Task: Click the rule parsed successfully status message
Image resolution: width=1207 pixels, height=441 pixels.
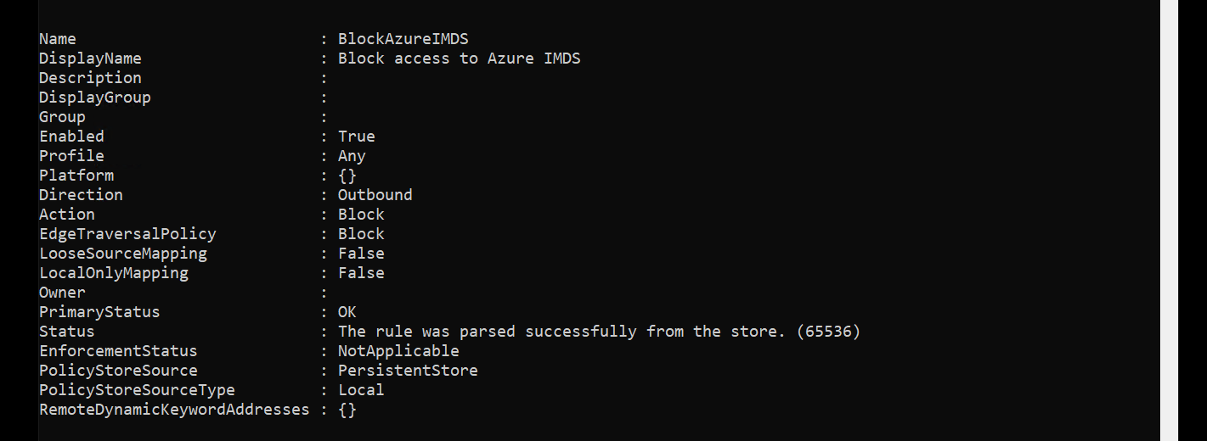Action: (x=599, y=332)
